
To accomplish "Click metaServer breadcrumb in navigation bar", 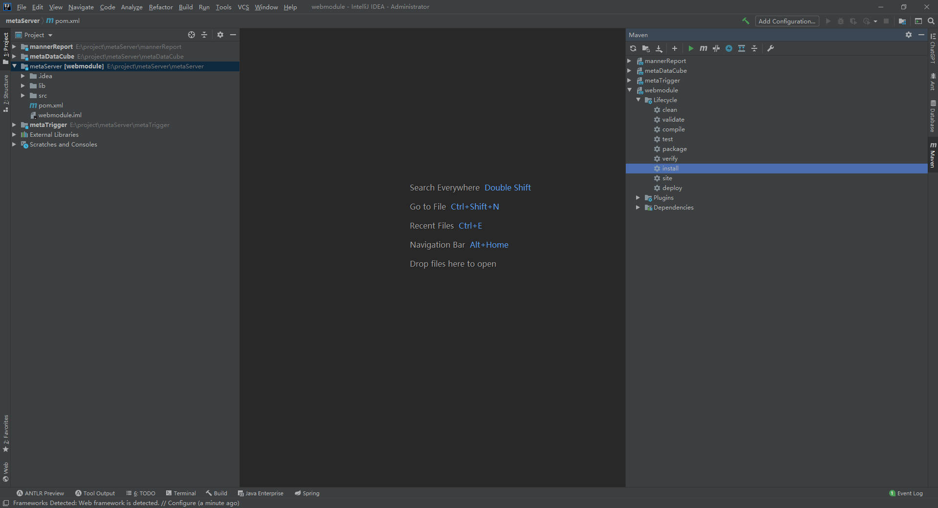I will tap(22, 21).
